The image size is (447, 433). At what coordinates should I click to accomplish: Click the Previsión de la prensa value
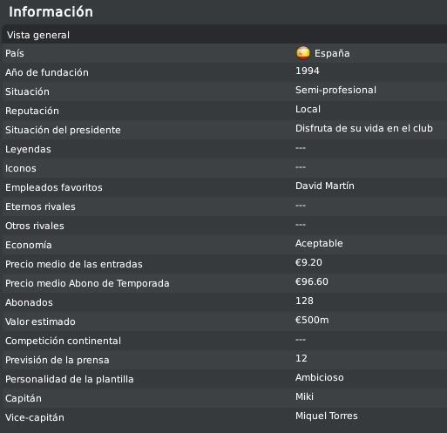pyautogui.click(x=301, y=358)
